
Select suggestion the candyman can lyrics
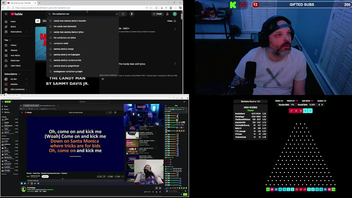[82, 38]
